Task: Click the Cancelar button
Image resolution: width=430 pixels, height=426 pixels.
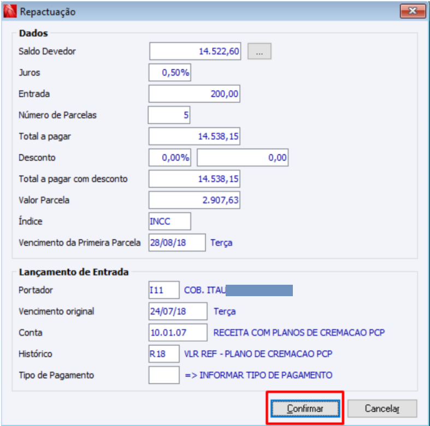Action: (x=382, y=409)
